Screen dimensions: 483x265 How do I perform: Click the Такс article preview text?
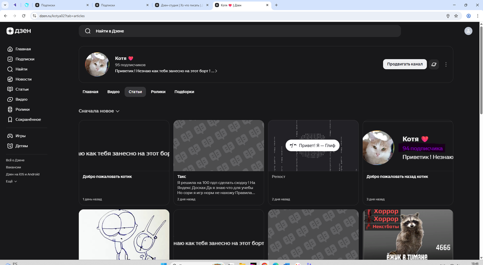click(x=216, y=188)
